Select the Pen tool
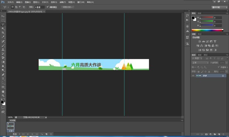Image resolution: width=229 pixels, height=137 pixels. pos(3,75)
